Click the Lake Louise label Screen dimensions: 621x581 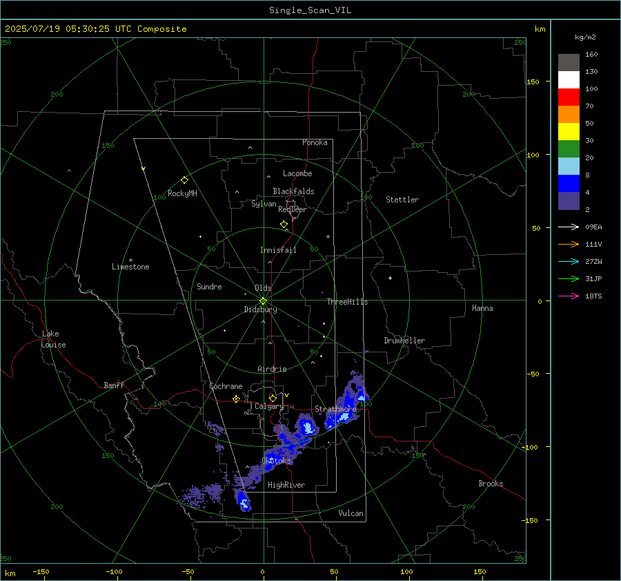click(x=53, y=339)
